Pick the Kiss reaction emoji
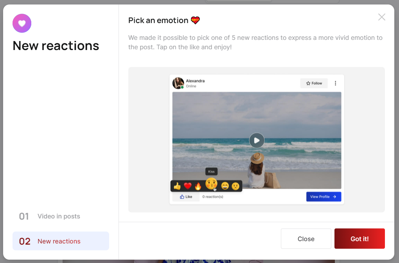This screenshot has width=399, height=263. 211,184
